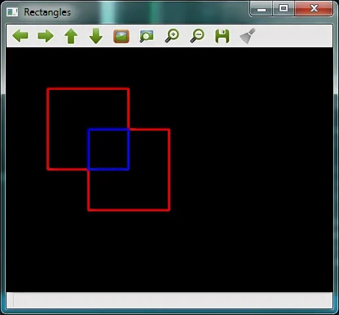This screenshot has height=315, width=339.
Task: Maximize the Rectangles window
Action: [x=284, y=9]
